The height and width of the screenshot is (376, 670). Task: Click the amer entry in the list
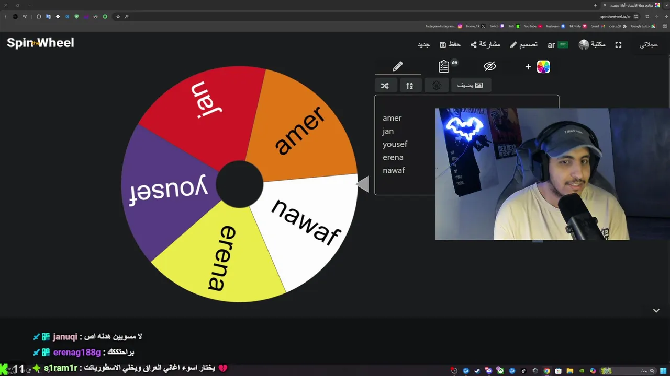392,118
